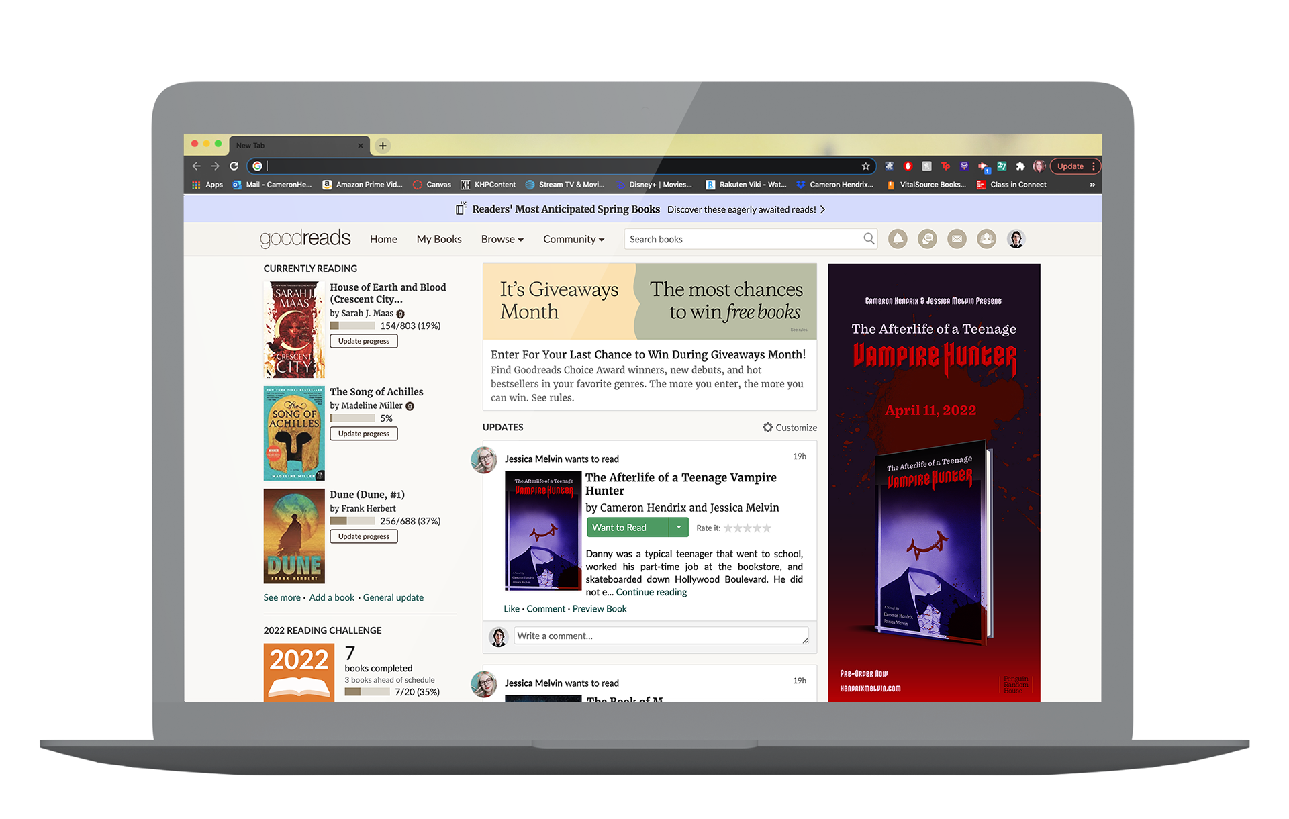Open the purple Honey-style extension icon
The height and width of the screenshot is (819, 1289).
coord(964,166)
